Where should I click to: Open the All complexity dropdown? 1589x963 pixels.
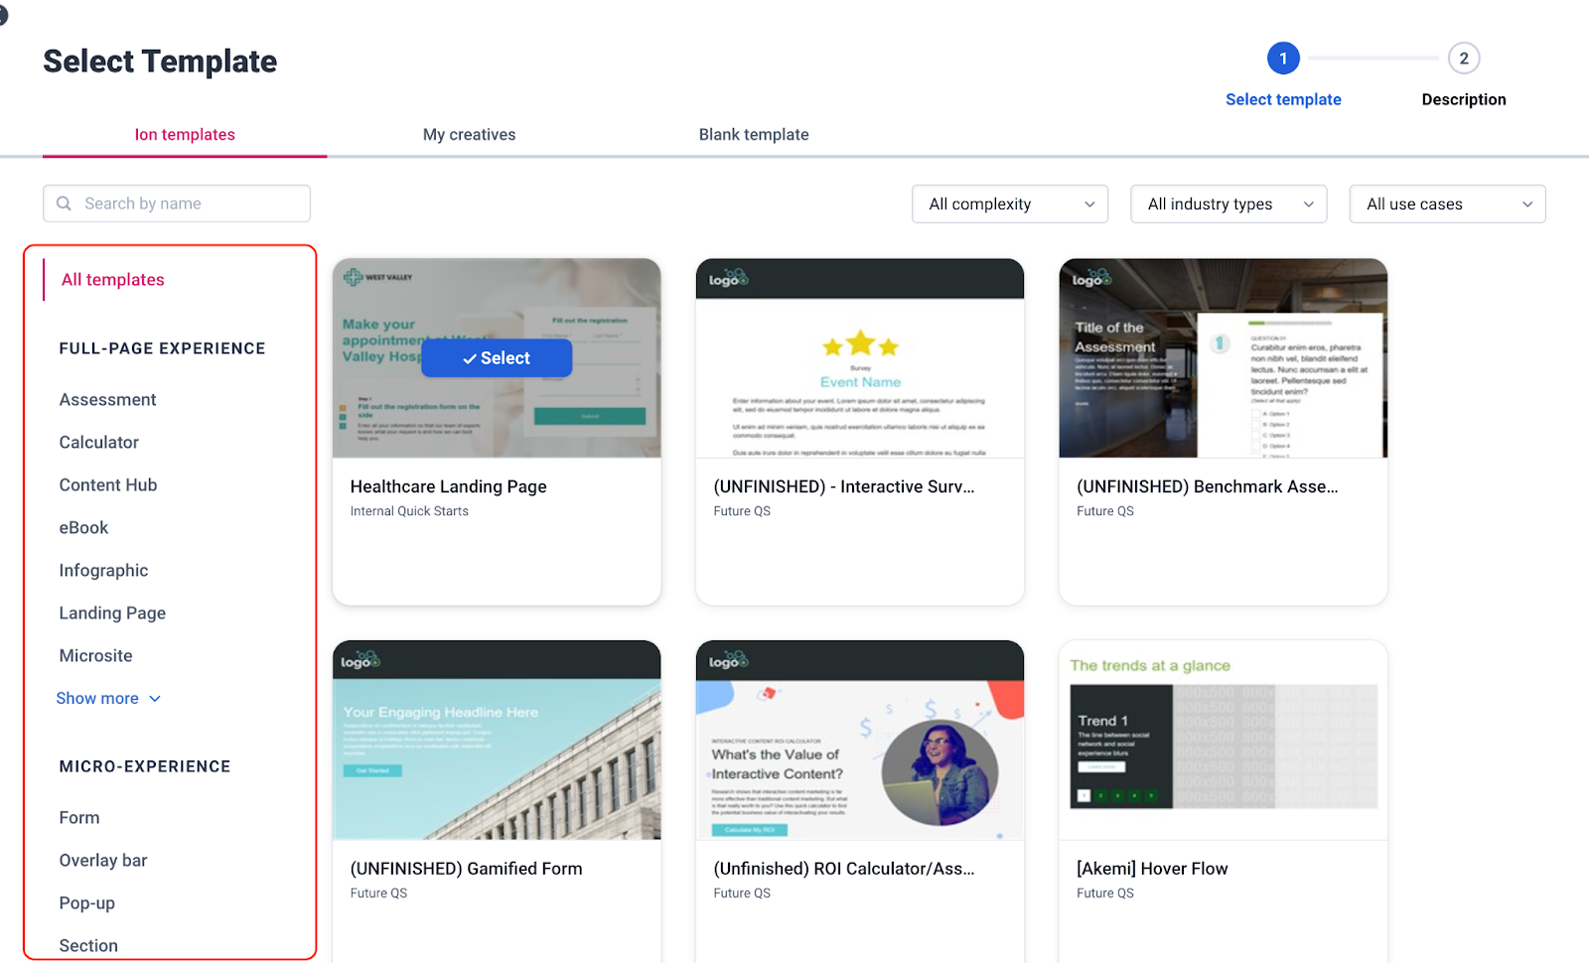click(x=1010, y=204)
